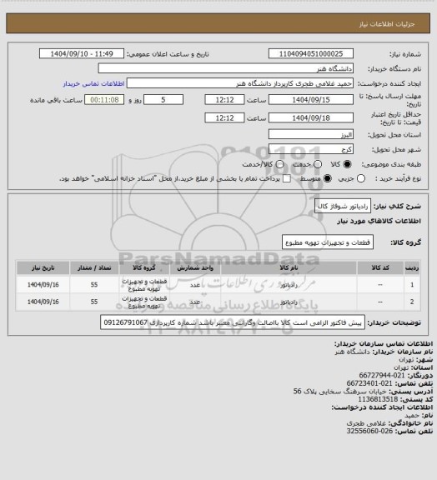437x480 pixels.
Task: Click quantity 55 in row 2
Action: (x=94, y=302)
